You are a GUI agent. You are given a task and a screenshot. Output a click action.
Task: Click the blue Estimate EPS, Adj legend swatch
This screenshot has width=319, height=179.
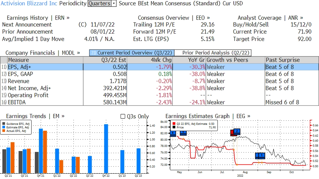pyautogui.click(x=4, y=127)
